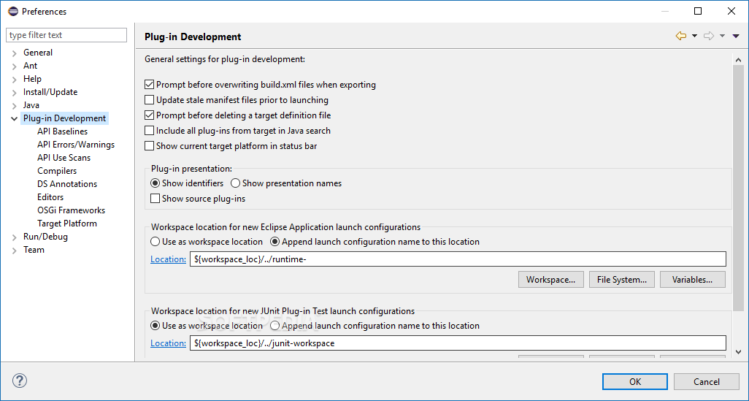Enable Show source plug-ins checkbox
Screen dimensions: 749x401
155,199
